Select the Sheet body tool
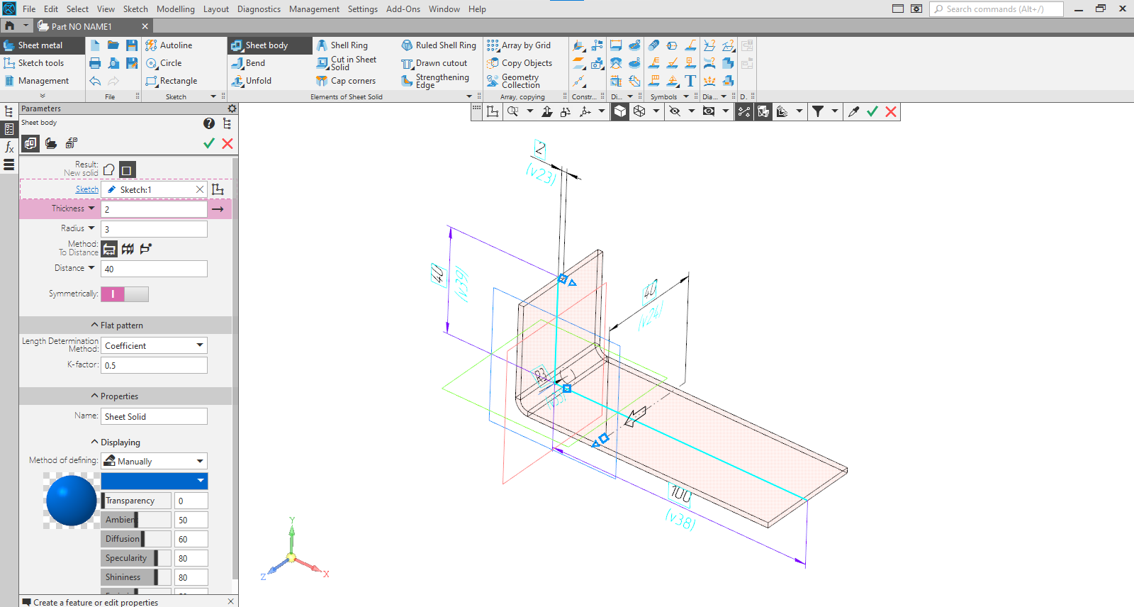 coord(269,45)
